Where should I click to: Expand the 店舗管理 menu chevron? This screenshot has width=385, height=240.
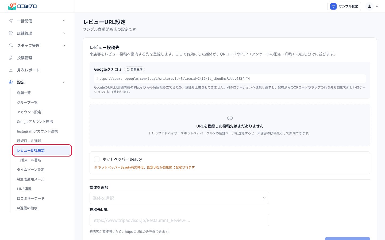coord(64,33)
